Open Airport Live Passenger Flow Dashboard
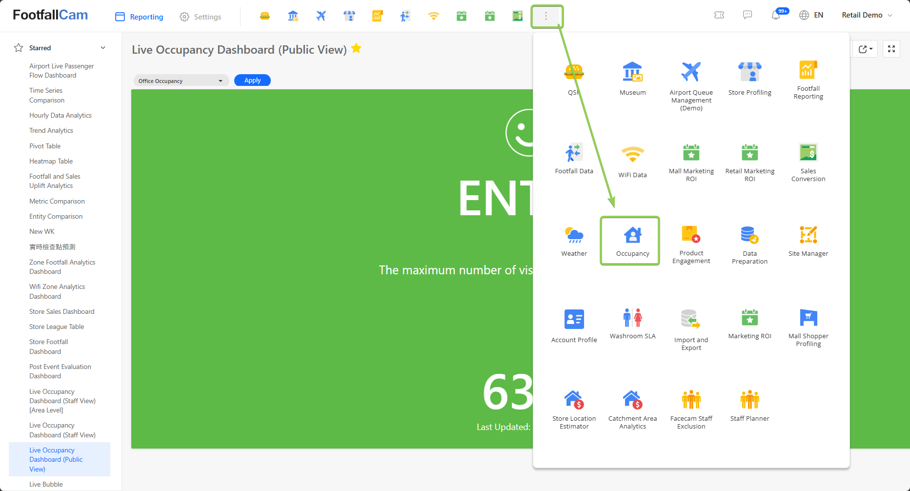 point(61,71)
